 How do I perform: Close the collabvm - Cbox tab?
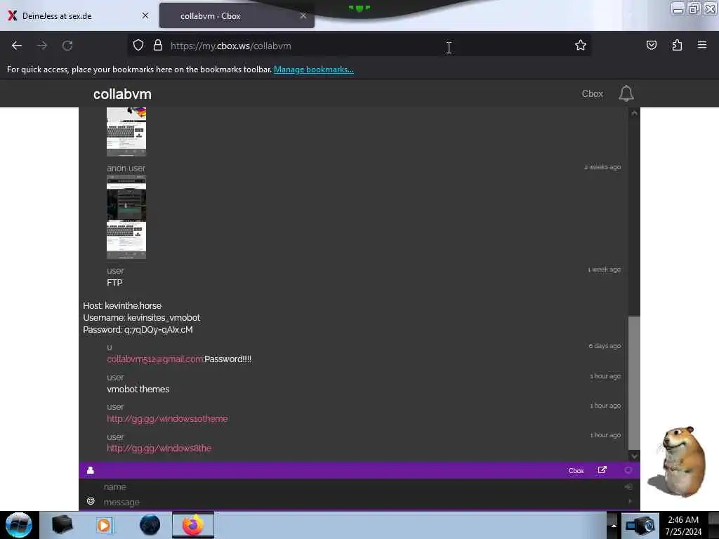[303, 15]
